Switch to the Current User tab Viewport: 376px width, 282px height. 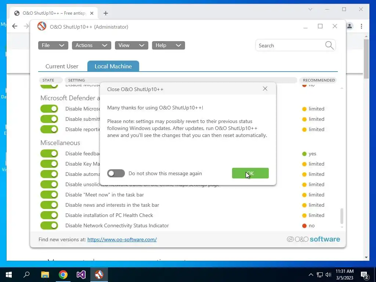pyautogui.click(x=62, y=66)
